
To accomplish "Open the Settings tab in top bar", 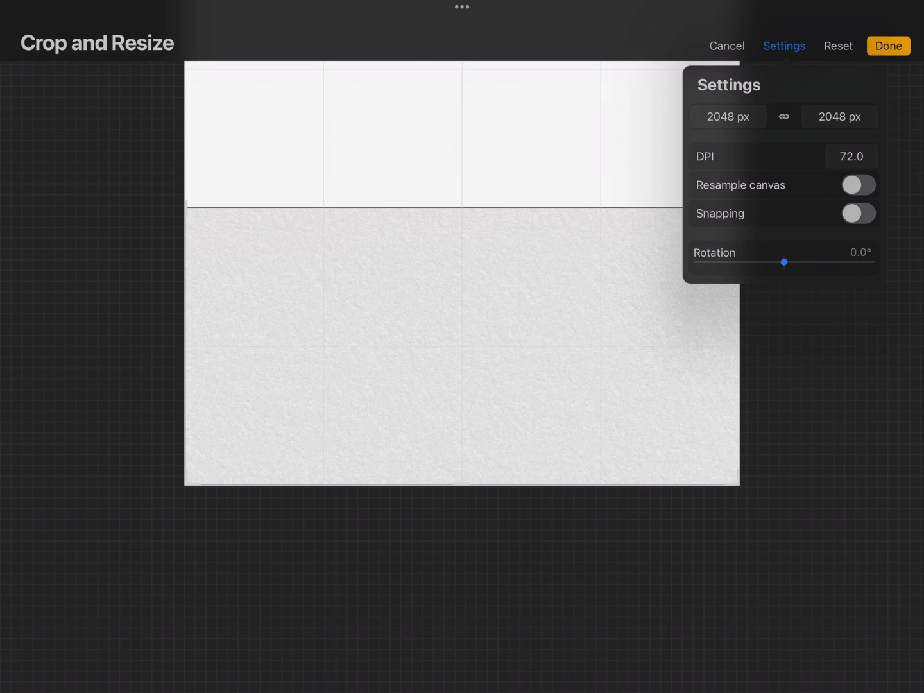I will click(783, 46).
